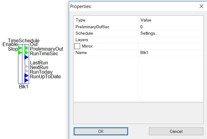This screenshot has width=207, height=139.
Task: Select the Blk1 label under the block
Action: tap(24, 87)
